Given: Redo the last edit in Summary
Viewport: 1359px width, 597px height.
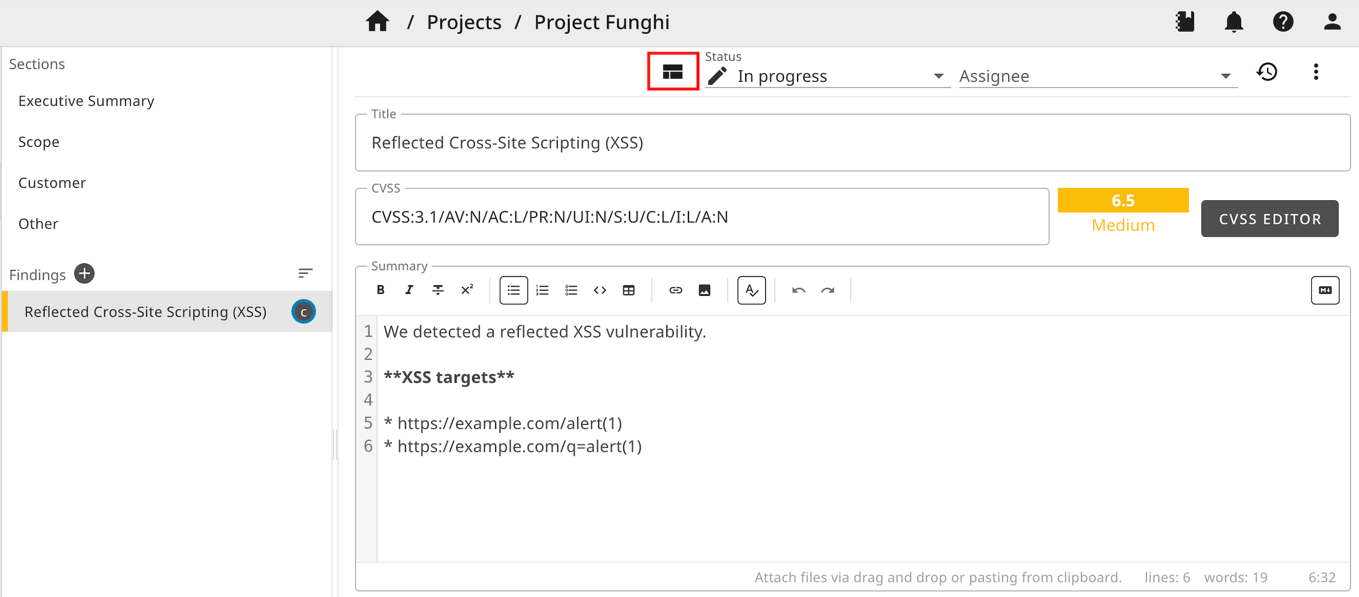Looking at the screenshot, I should (827, 290).
